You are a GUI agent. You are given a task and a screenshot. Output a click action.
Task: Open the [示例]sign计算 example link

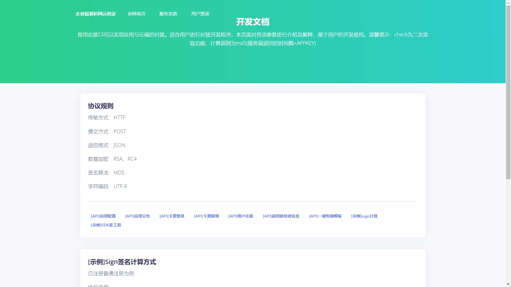[364, 216]
